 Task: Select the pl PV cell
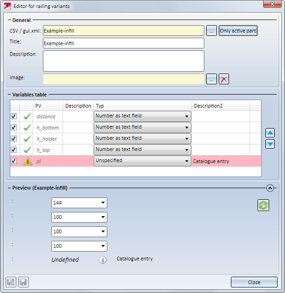click(48, 161)
